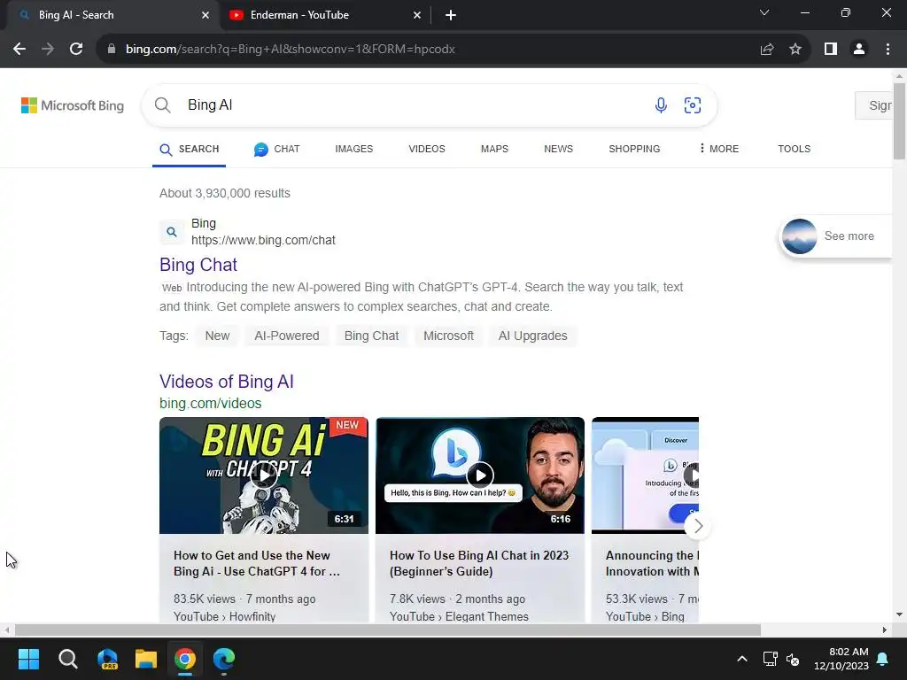The width and height of the screenshot is (907, 680).
Task: Go back with the browser back arrow
Action: pyautogui.click(x=19, y=50)
